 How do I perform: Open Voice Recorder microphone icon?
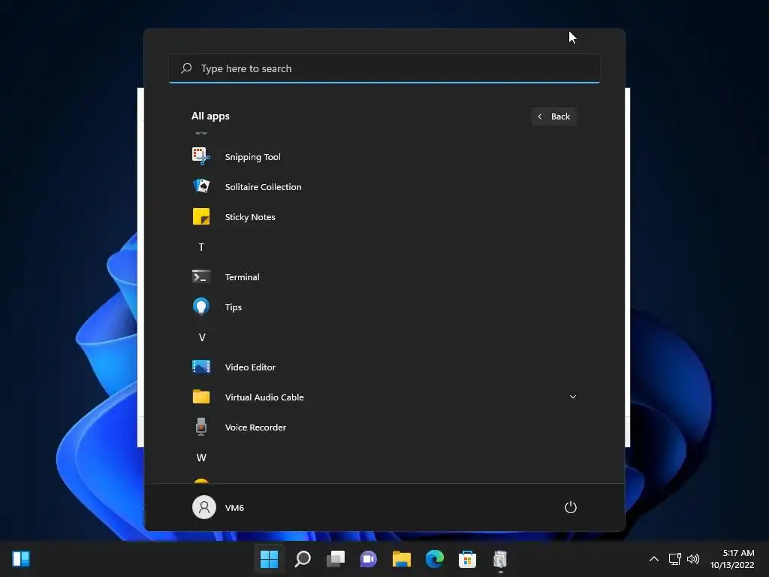pos(201,427)
